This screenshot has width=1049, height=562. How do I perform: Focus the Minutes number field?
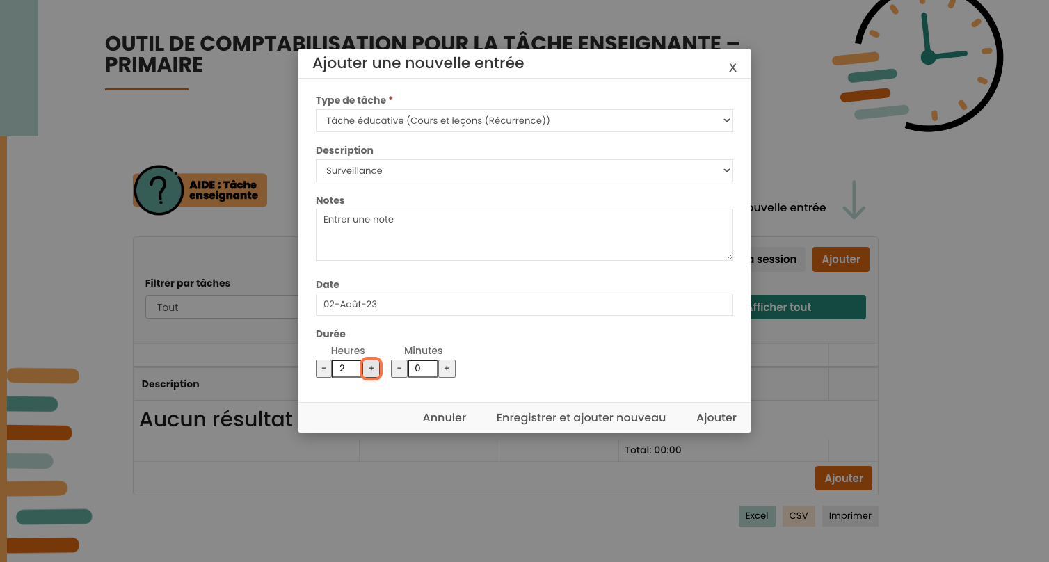[x=422, y=369]
